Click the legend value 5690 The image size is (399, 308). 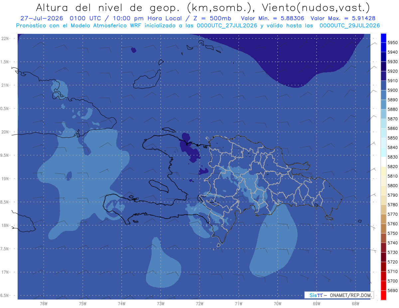pyautogui.click(x=392, y=290)
